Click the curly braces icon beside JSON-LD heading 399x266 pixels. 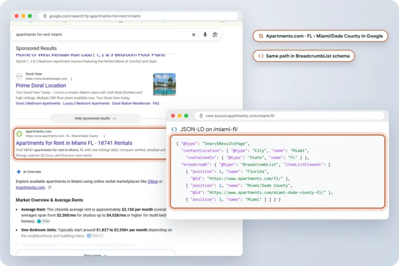(174, 129)
